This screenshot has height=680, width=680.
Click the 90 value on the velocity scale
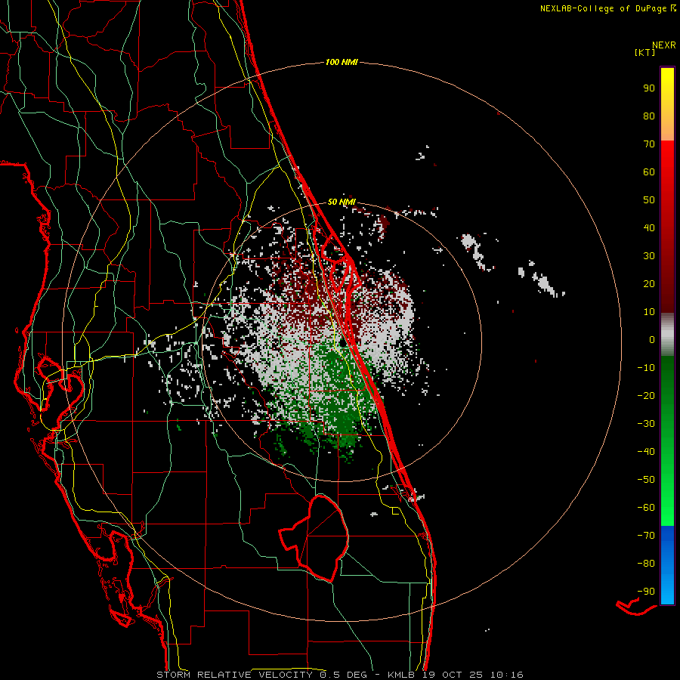(x=649, y=88)
